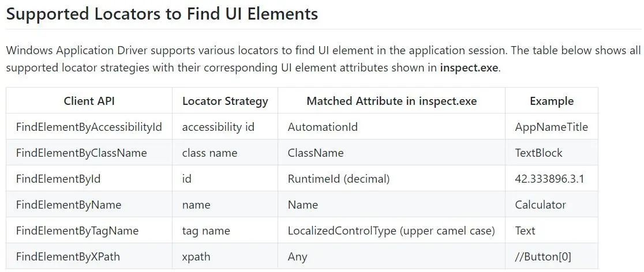This screenshot has height=272, width=644.
Task: Click the "Supported Locators to Find UI Elements" heading
Action: pos(162,14)
